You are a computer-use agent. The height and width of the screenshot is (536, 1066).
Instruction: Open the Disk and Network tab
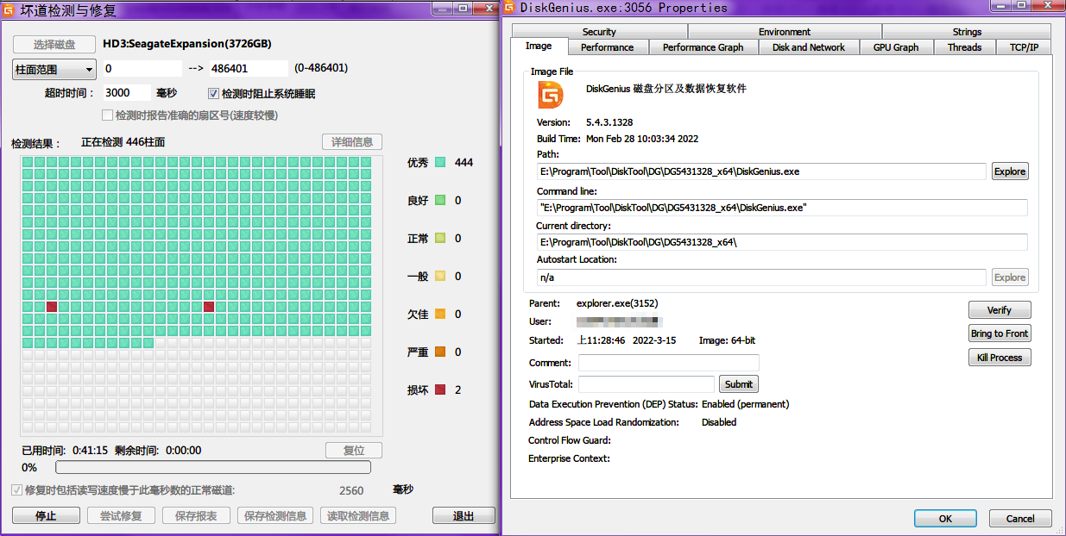[x=809, y=47]
